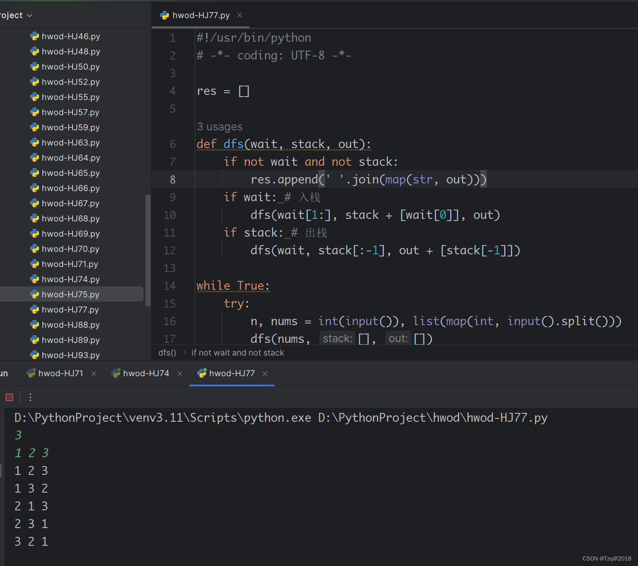Select hwod-HJ74.py file
Viewport: 638px width, 566px height.
click(71, 279)
